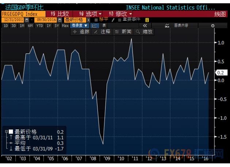This screenshot has width=230, height=167.
Task: Click 平均 0.3 legend row
Action: coord(39,143)
